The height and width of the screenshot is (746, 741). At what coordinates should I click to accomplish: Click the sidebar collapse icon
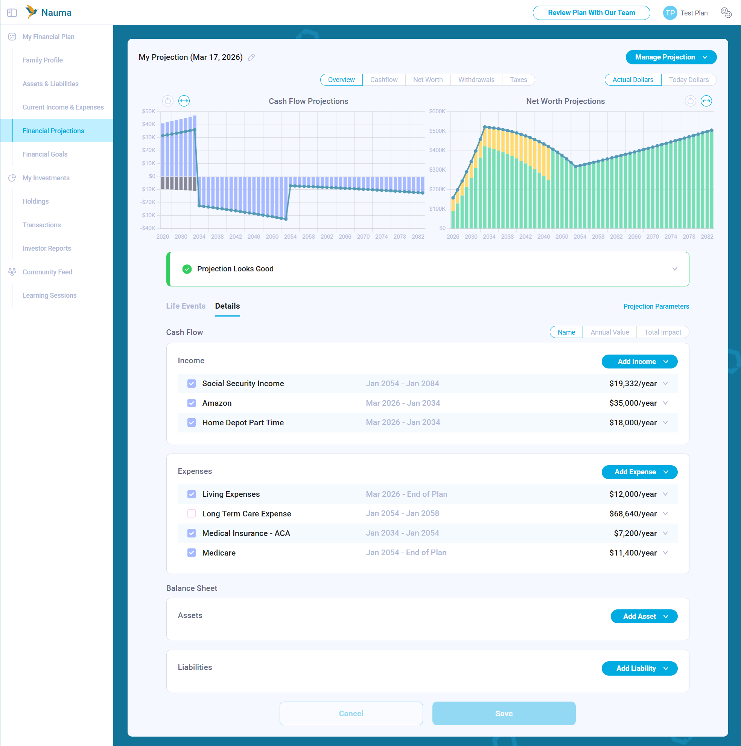coord(12,13)
